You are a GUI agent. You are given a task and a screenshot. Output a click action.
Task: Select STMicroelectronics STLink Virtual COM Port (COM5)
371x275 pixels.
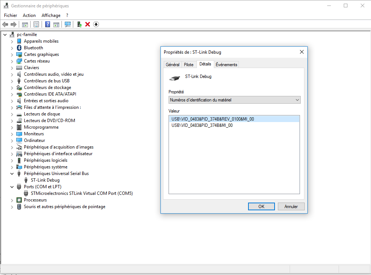click(82, 193)
